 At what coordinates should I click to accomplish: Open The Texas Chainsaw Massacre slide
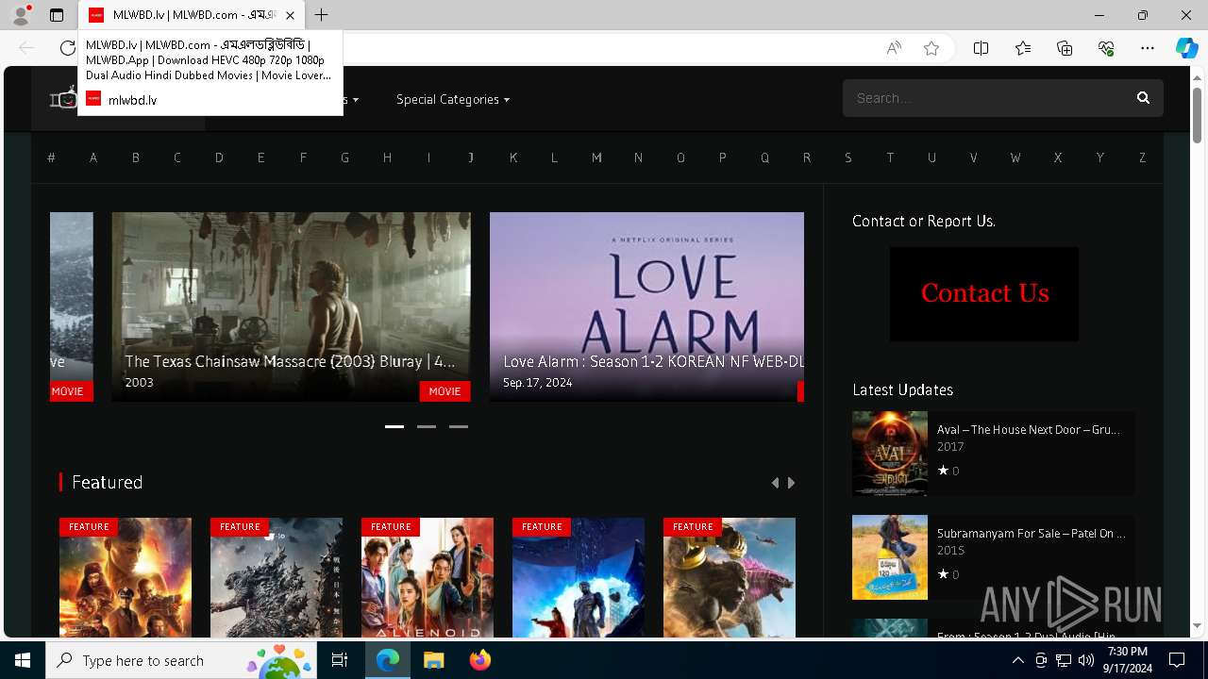[x=291, y=306]
